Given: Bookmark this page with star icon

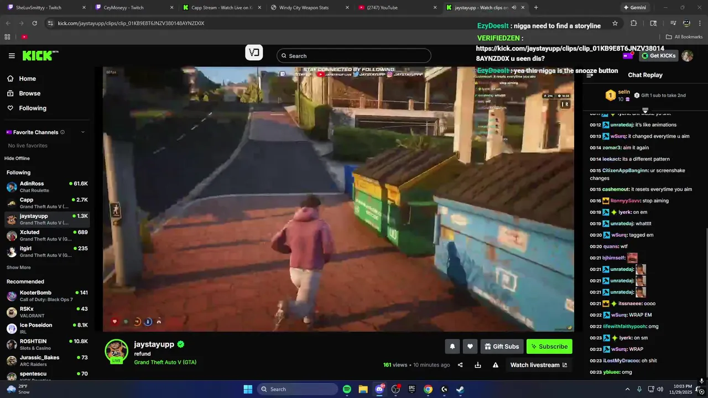Looking at the screenshot, I should click(x=615, y=23).
